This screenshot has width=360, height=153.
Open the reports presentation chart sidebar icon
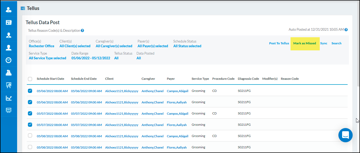click(9, 85)
